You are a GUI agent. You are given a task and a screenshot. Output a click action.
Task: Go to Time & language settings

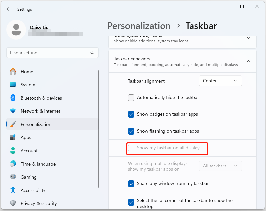pyautogui.click(x=38, y=164)
